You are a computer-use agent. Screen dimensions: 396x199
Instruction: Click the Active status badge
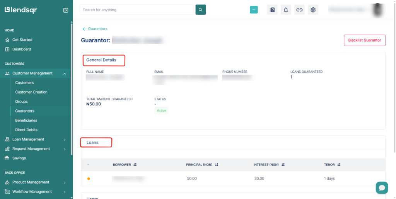click(x=161, y=110)
